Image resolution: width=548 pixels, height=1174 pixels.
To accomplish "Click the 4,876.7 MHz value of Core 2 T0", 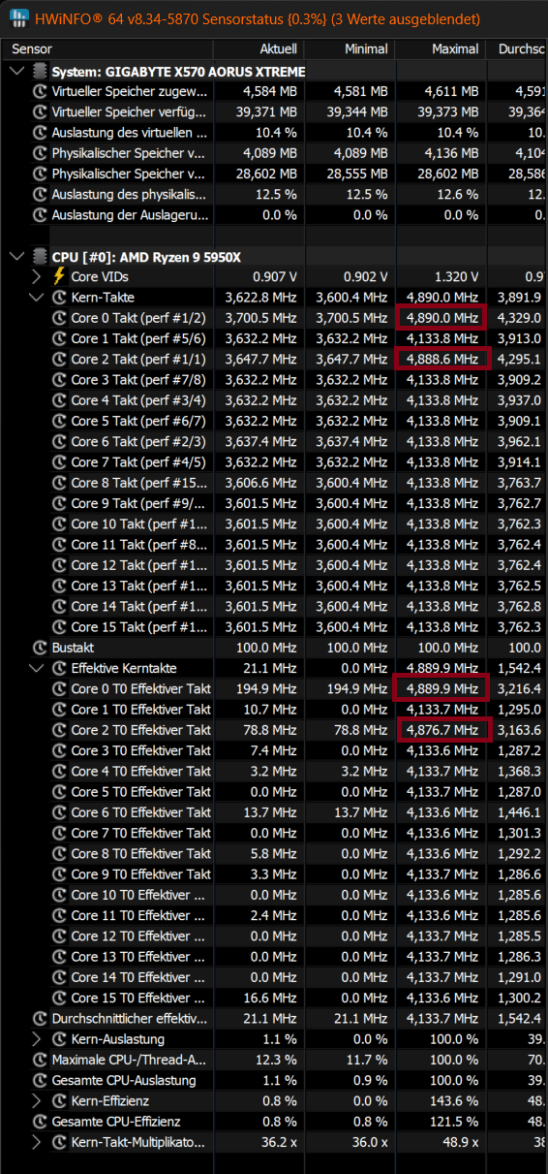I will point(441,730).
